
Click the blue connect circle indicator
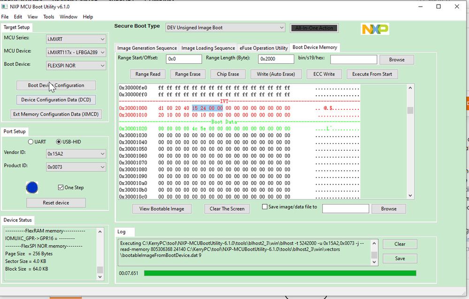click(x=32, y=187)
